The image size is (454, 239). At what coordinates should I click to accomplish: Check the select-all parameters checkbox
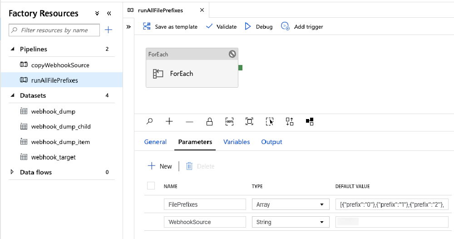click(151, 186)
